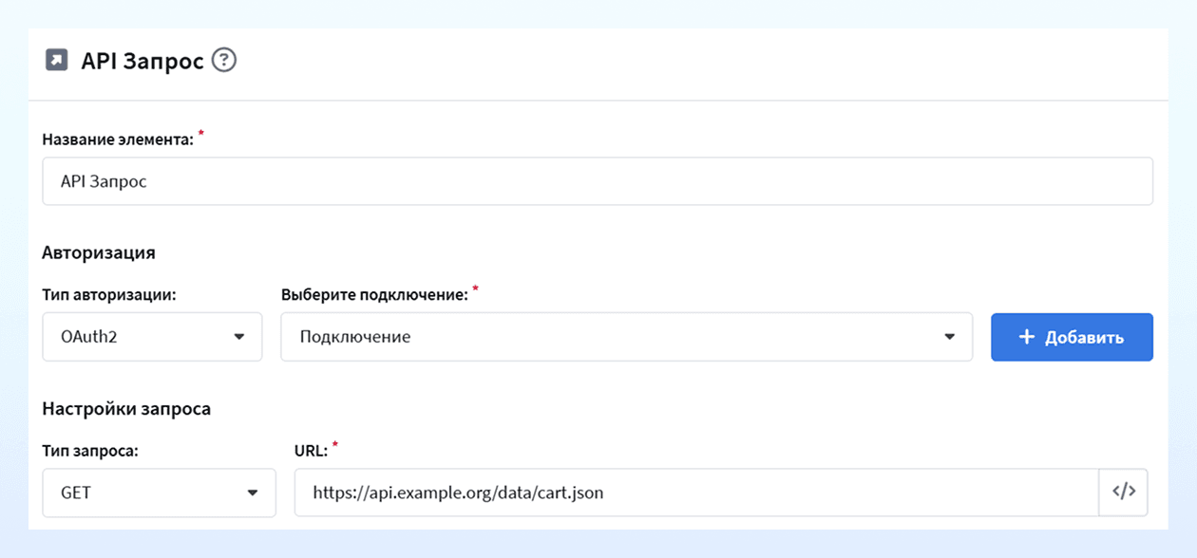Click the Тип авторизации label
1197x558 pixels.
[109, 295]
